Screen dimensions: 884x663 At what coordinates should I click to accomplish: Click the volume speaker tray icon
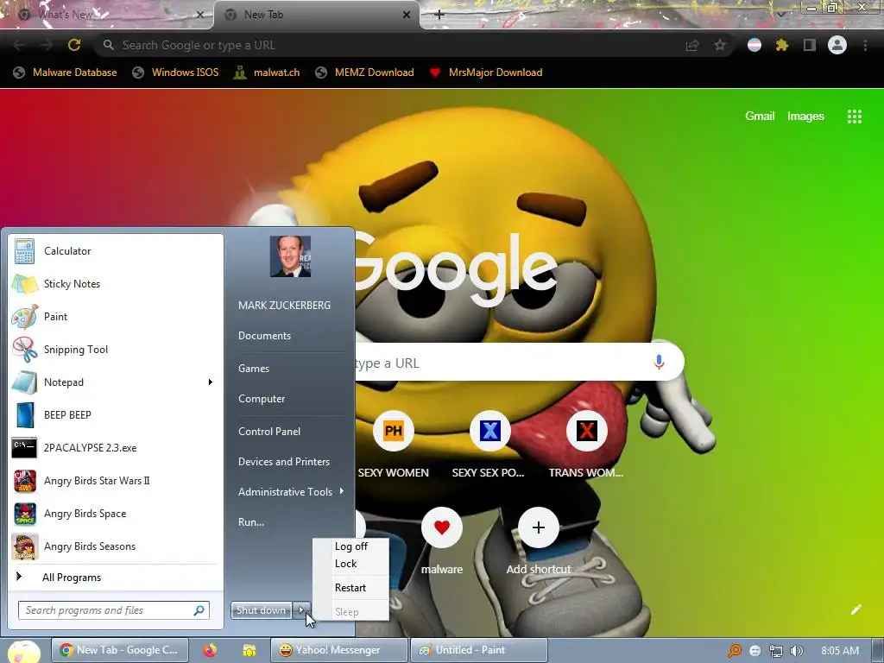(x=797, y=651)
